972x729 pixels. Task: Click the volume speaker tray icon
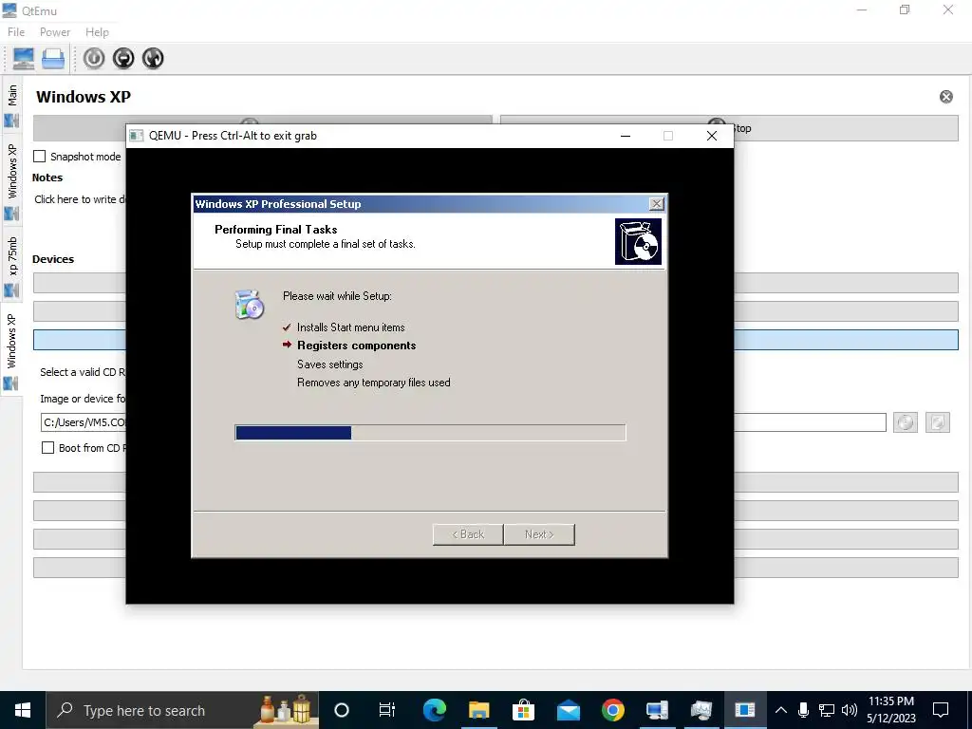tap(850, 710)
